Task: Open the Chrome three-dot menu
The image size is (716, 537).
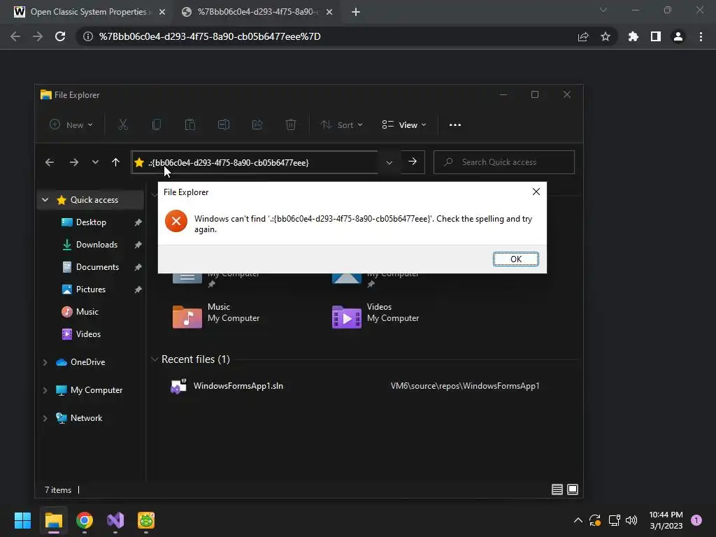Action: click(x=701, y=36)
